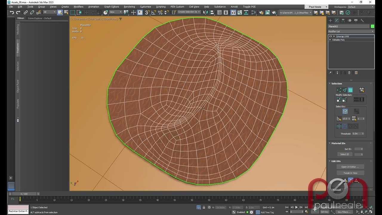Toggle Ignore Backfacing under Select By
Screen dimensions: 382x215
click(345, 111)
